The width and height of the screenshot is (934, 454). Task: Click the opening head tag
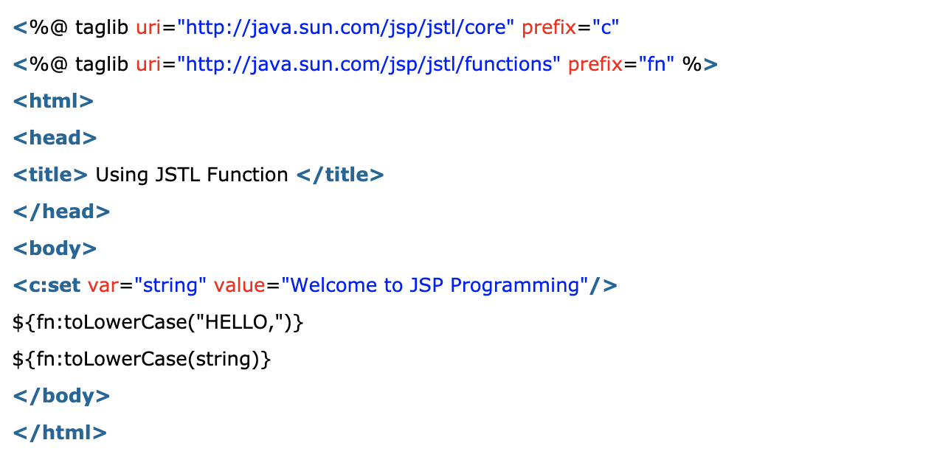tap(55, 138)
